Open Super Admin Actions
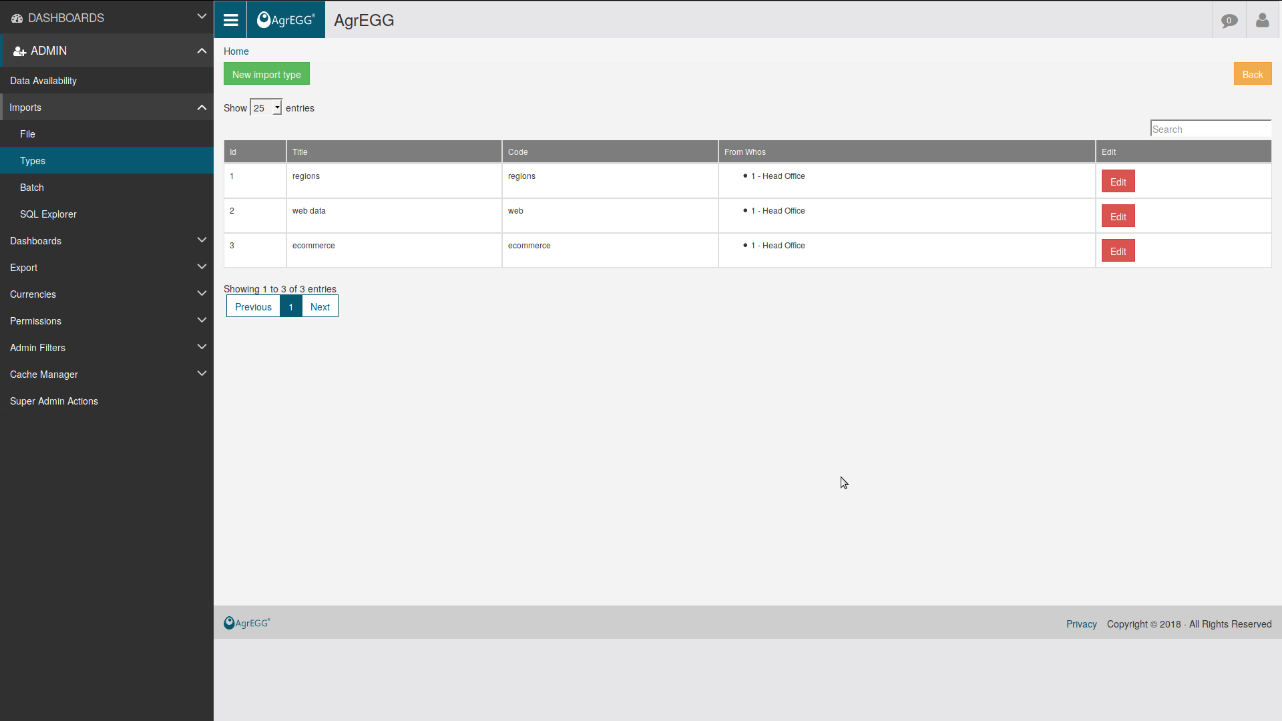Screen dimensions: 1282x721 pos(107,401)
